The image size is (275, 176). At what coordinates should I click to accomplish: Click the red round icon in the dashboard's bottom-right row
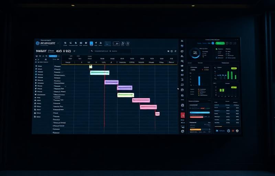click(x=233, y=131)
